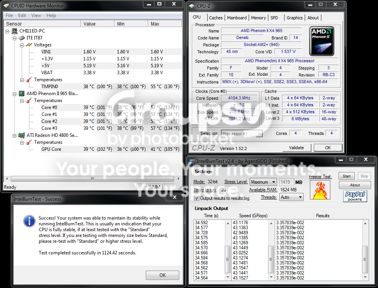The width and height of the screenshot is (378, 288).
Task: Open the Help menu
Action: click(x=51, y=15)
